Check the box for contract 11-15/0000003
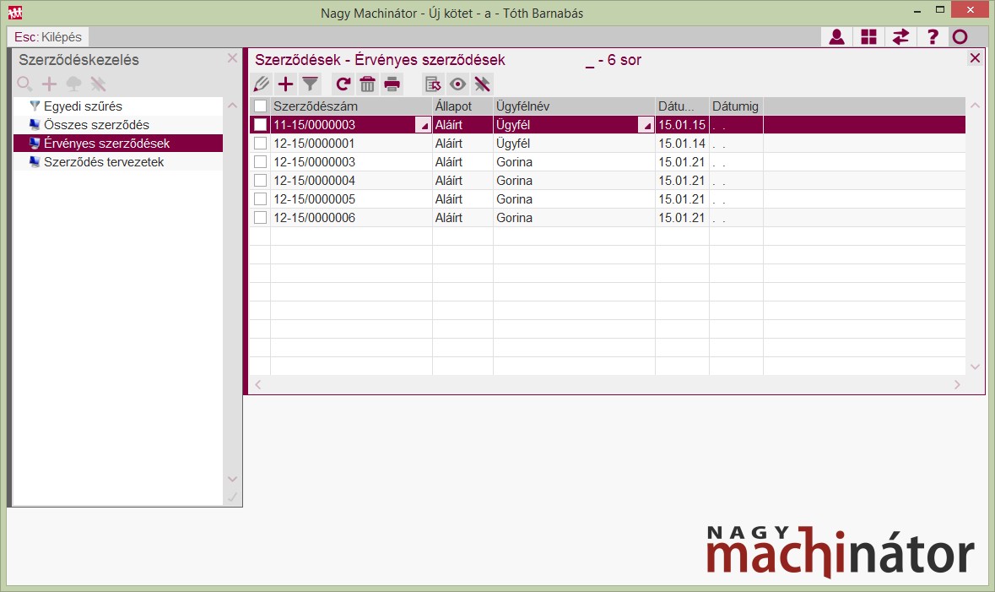Image resolution: width=995 pixels, height=592 pixels. pyautogui.click(x=260, y=124)
